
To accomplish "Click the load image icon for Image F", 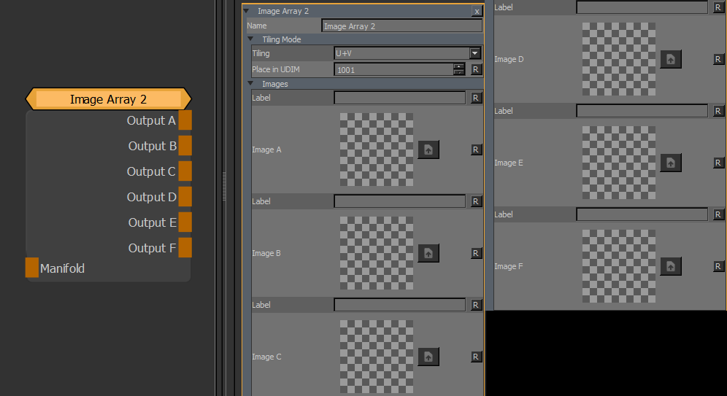I will [x=671, y=266].
